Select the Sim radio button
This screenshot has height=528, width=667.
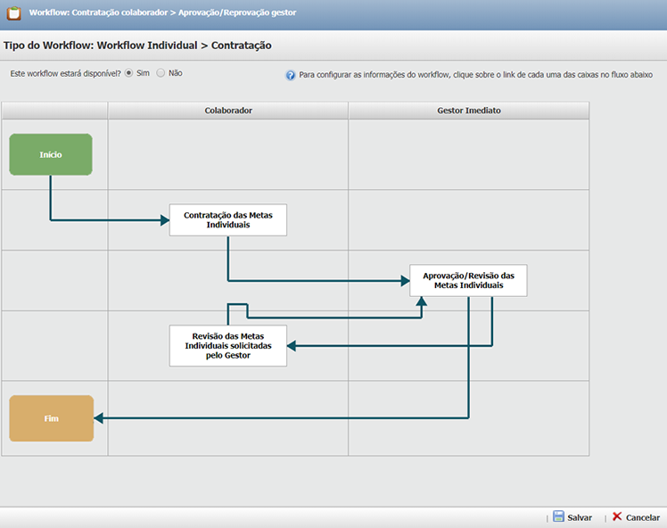(129, 73)
